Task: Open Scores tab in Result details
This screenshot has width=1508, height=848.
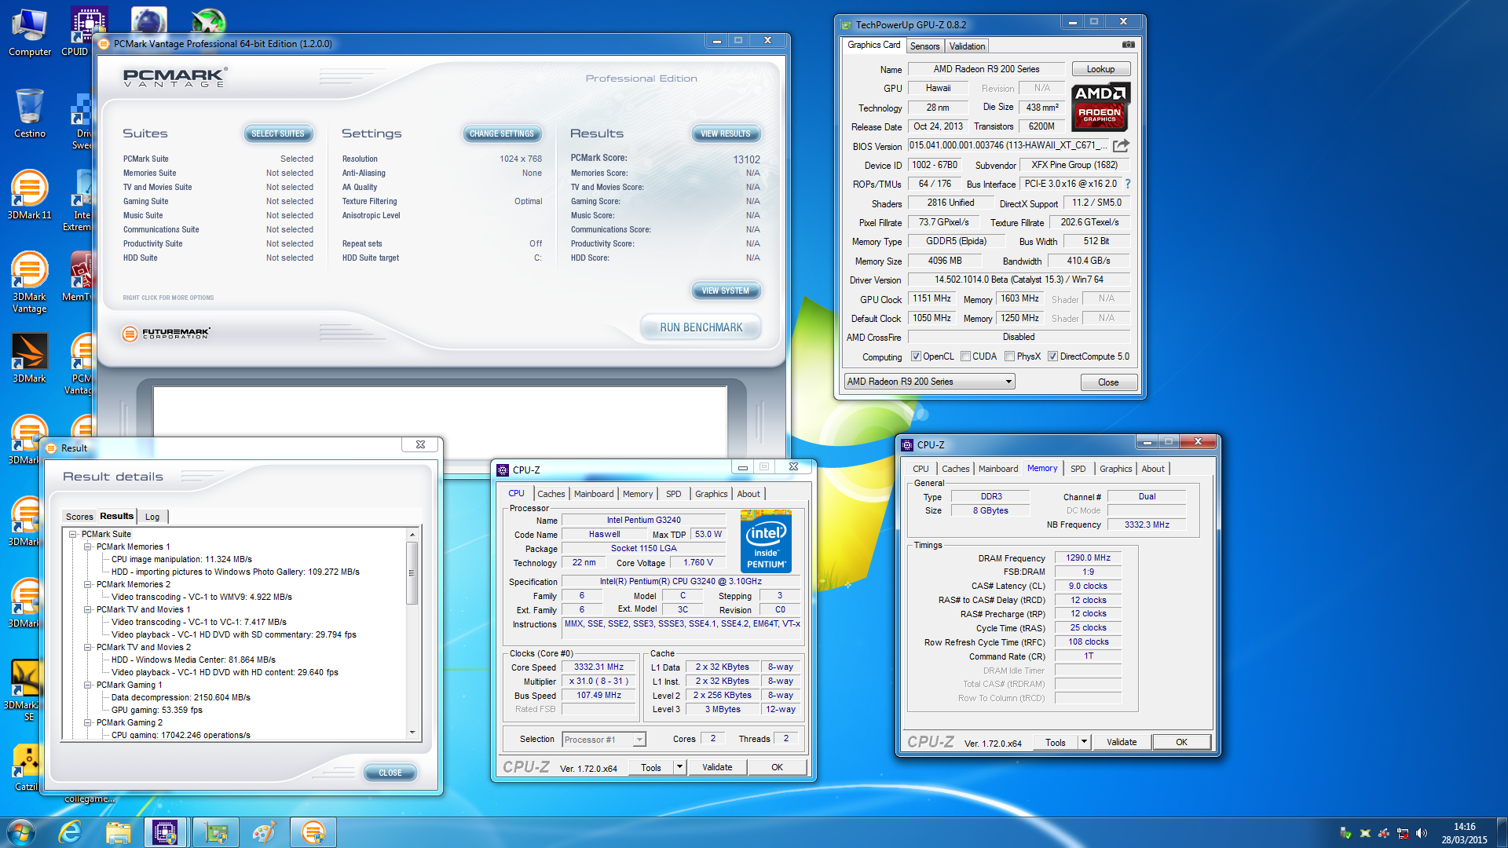Action: [79, 517]
